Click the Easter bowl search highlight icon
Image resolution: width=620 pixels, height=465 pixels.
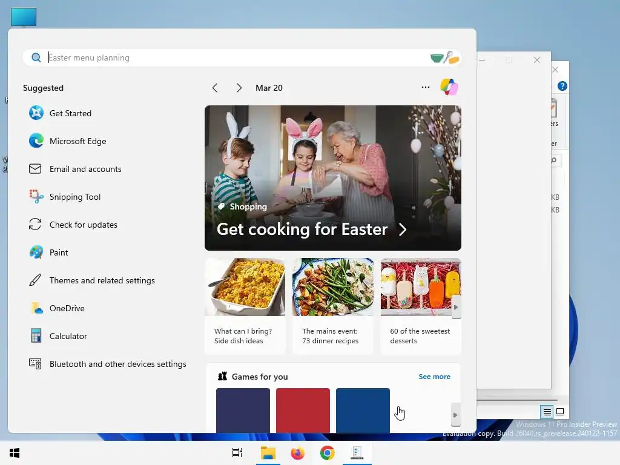point(445,58)
